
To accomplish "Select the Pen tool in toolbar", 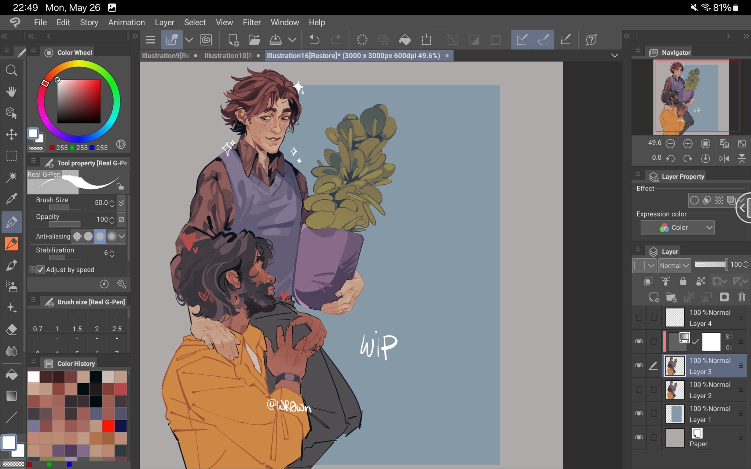I will point(11,222).
